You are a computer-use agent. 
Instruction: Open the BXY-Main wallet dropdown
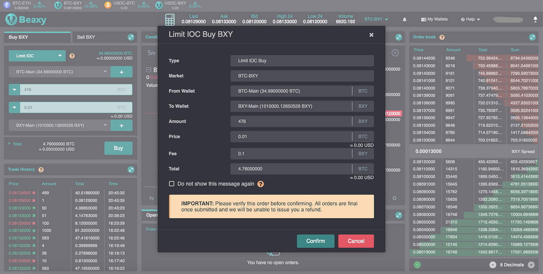(x=59, y=125)
